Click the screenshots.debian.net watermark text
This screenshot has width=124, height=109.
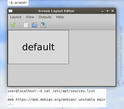point(121,52)
